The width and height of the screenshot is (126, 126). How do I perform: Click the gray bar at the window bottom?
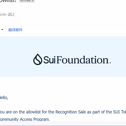63,123
